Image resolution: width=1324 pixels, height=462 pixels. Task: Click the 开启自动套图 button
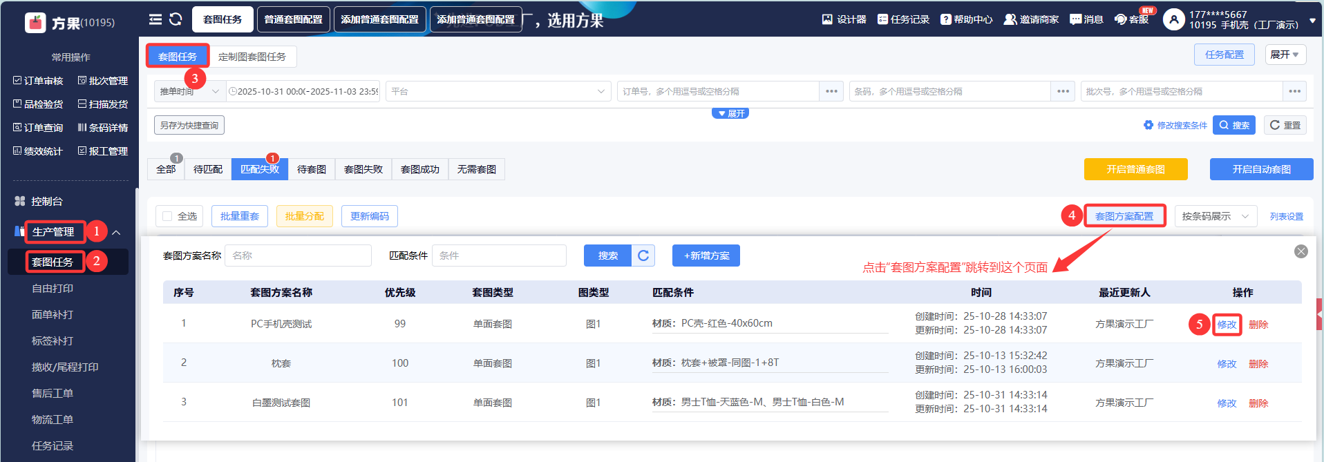[x=1260, y=169]
